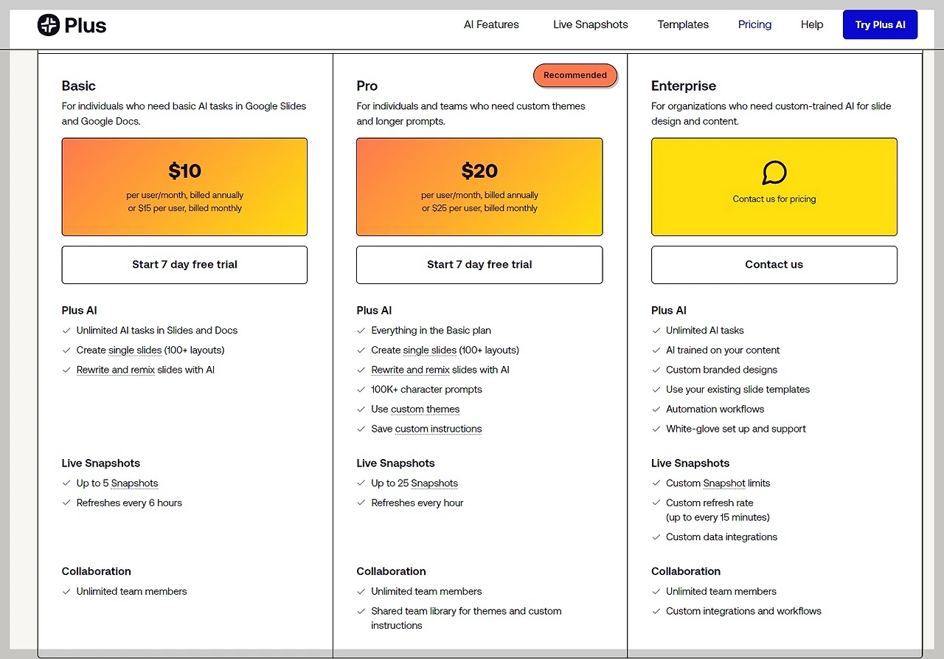
Task: Open the AI Features menu
Action: (x=491, y=24)
